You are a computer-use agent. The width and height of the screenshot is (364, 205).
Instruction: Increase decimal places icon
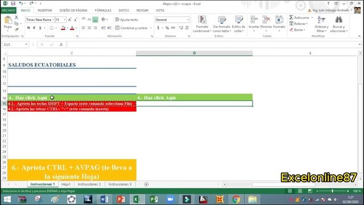point(181,28)
